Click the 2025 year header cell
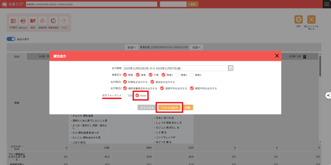331x165 pixels. pyautogui.click(x=17, y=57)
